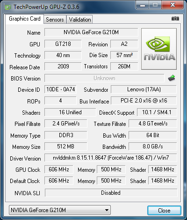The image size is (187, 220).
Task: Click the "Pixel Fillrate" label
Action: (x=28, y=124)
